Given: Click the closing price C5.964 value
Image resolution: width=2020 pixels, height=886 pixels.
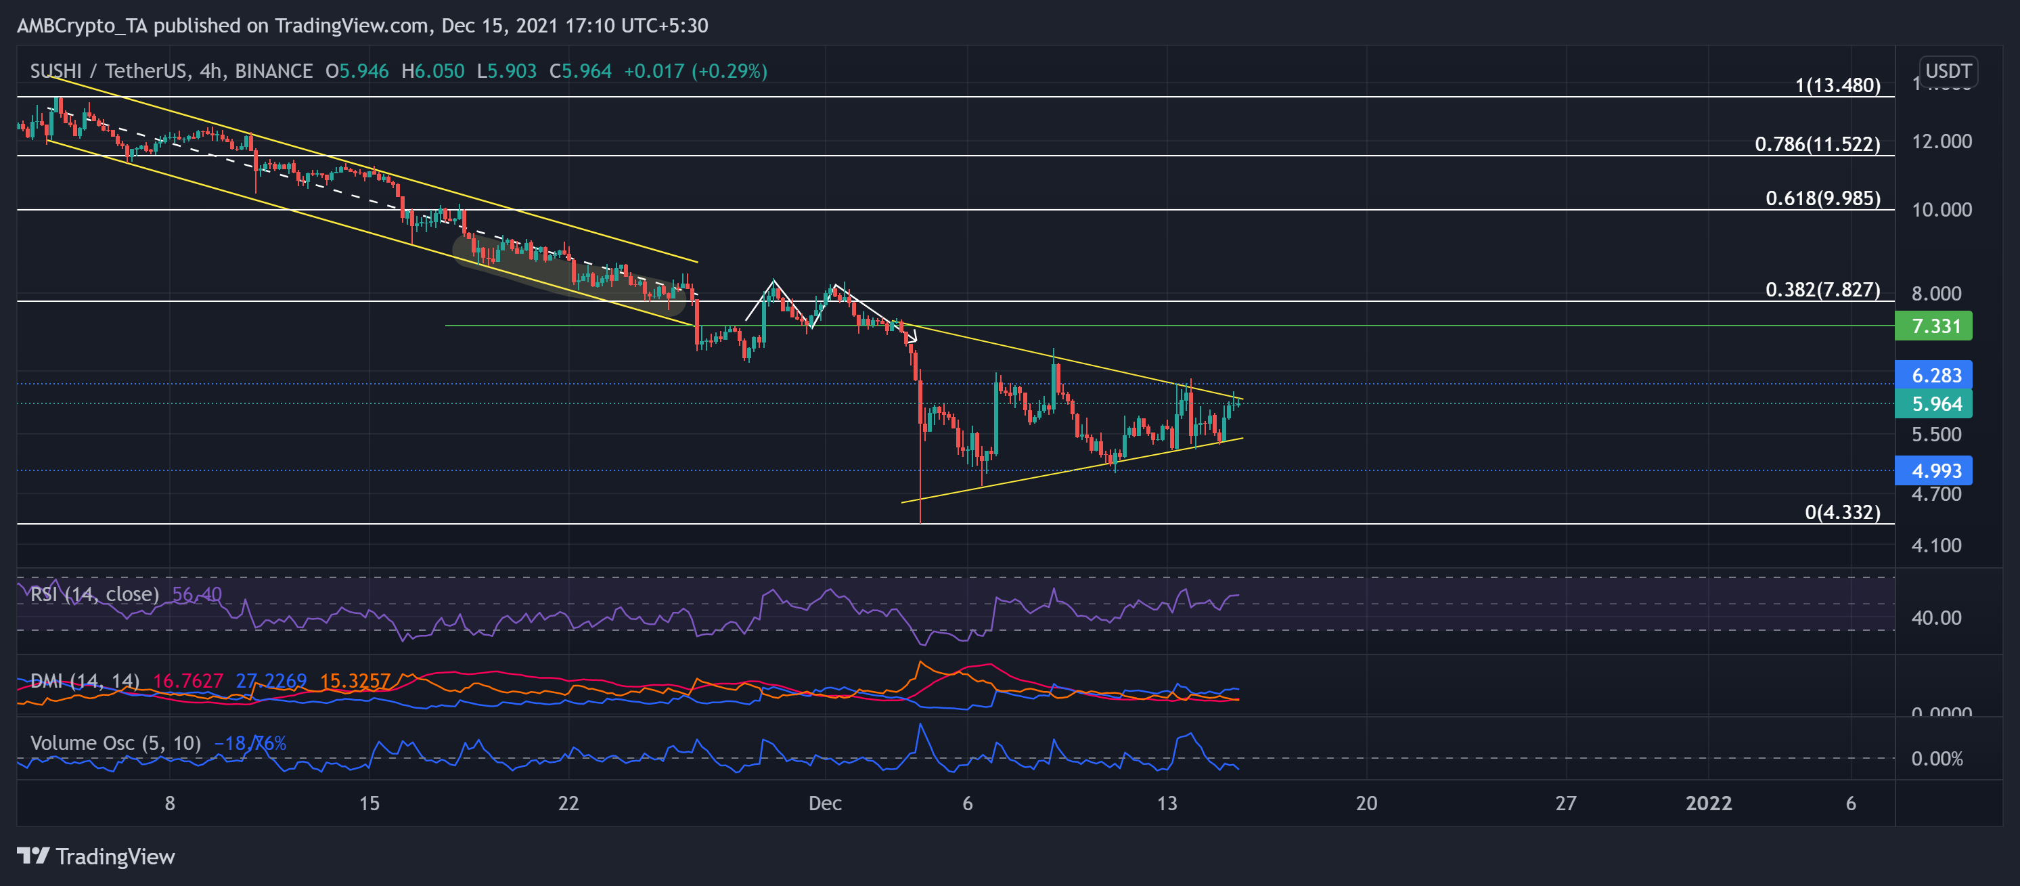Looking at the screenshot, I should click(580, 70).
